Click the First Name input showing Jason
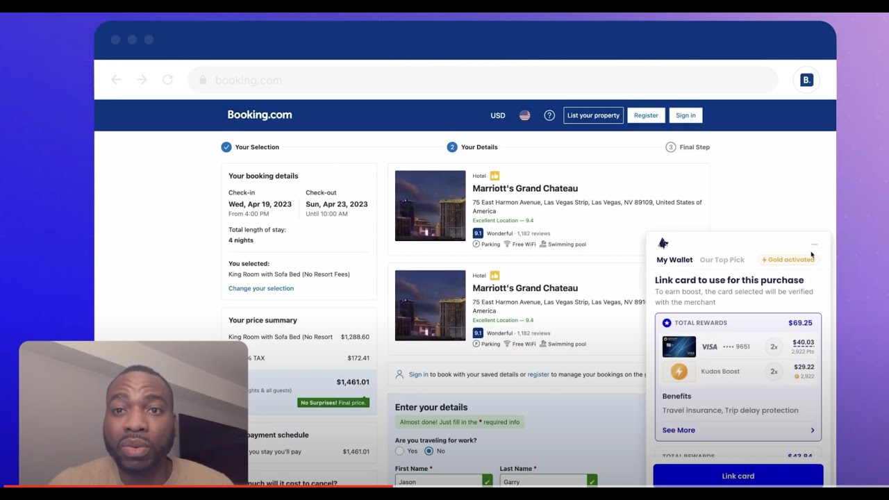The height and width of the screenshot is (500, 889). click(438, 480)
